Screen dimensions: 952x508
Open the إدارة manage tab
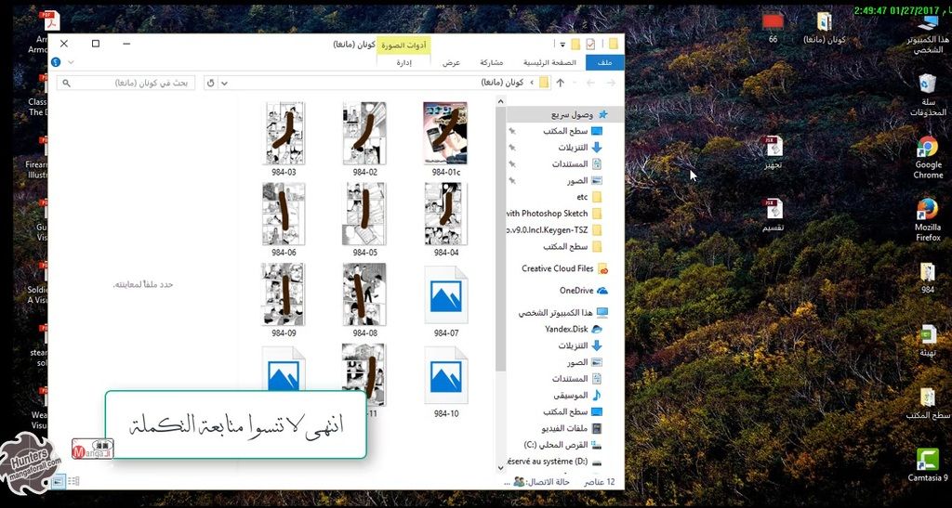403,62
